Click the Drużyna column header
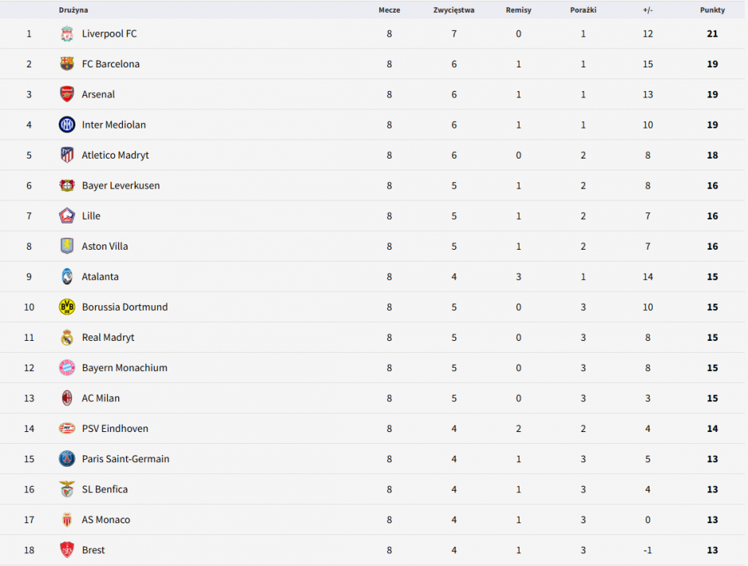Viewport: 748px width, 566px height. tap(73, 10)
